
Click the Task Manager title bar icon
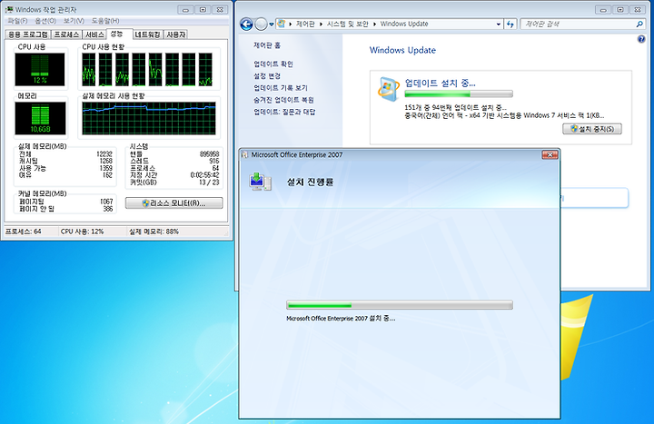[9, 9]
